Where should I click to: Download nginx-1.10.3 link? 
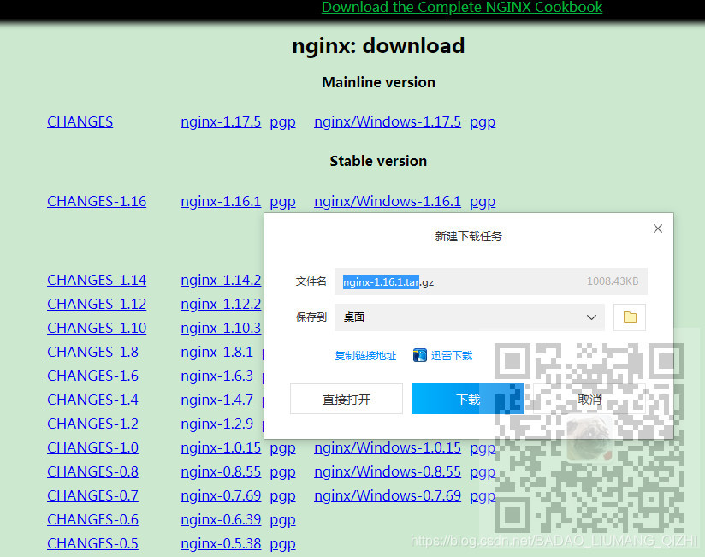[x=221, y=328]
